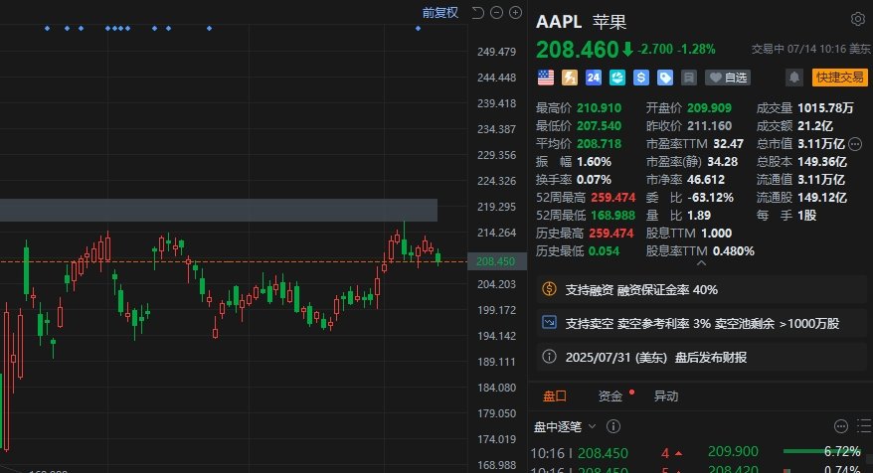Click the US flag market icon

(546, 78)
